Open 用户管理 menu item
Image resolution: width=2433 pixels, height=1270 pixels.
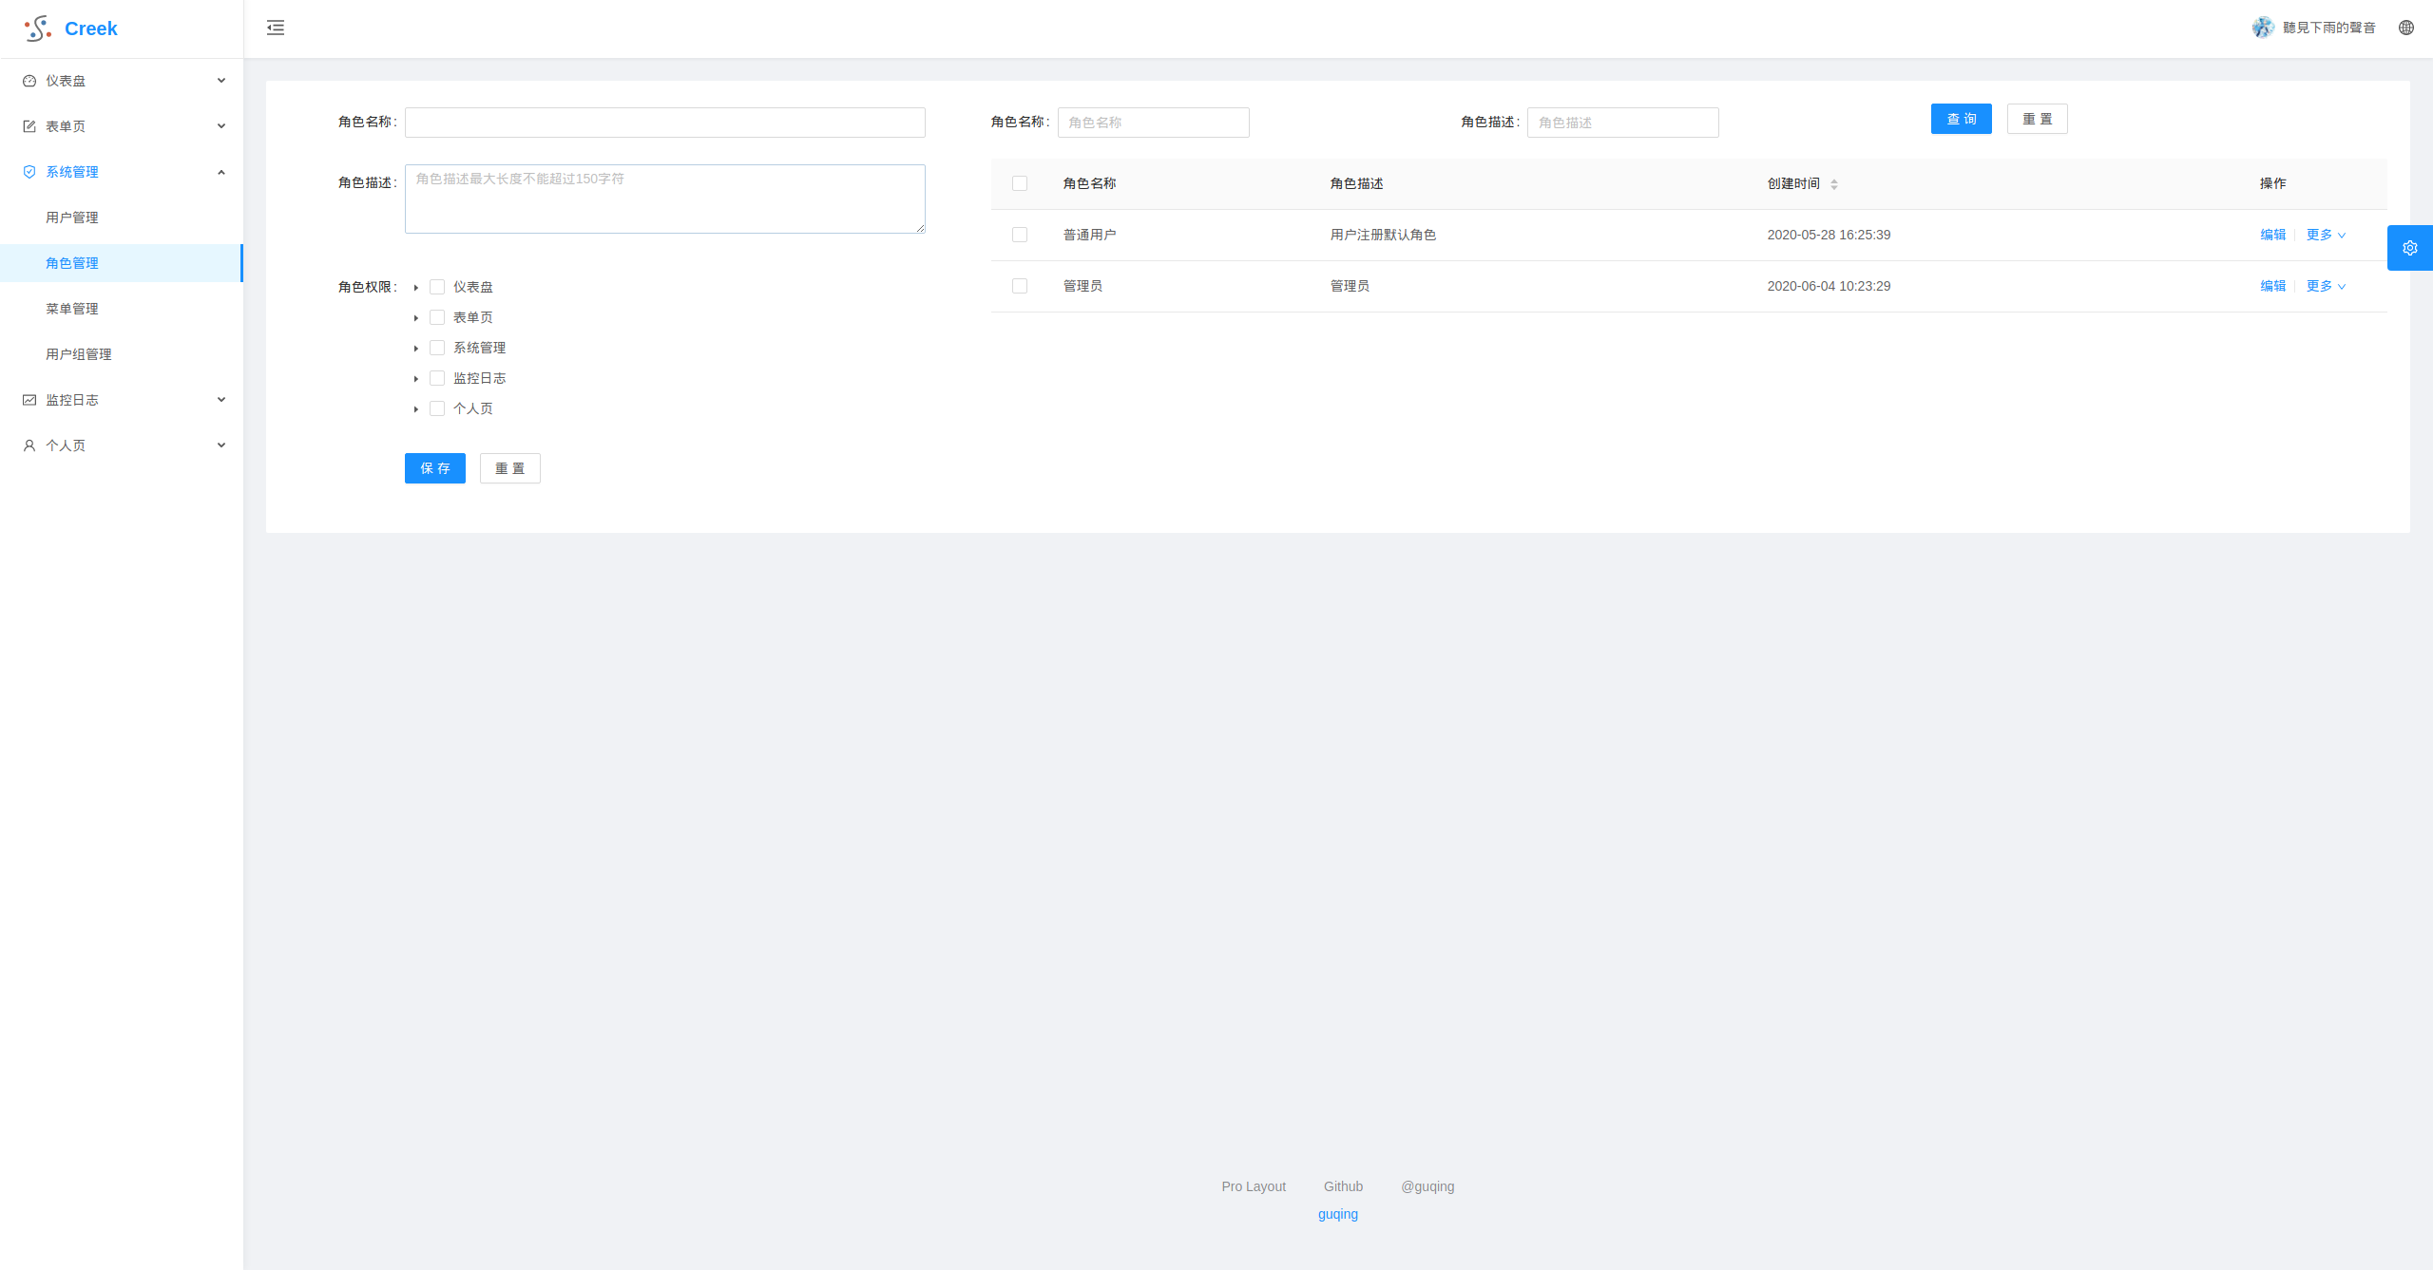pyautogui.click(x=72, y=218)
